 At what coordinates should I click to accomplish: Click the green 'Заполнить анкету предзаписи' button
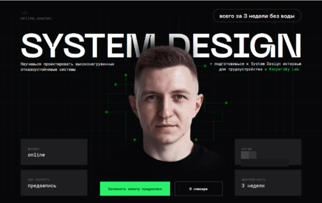135,189
